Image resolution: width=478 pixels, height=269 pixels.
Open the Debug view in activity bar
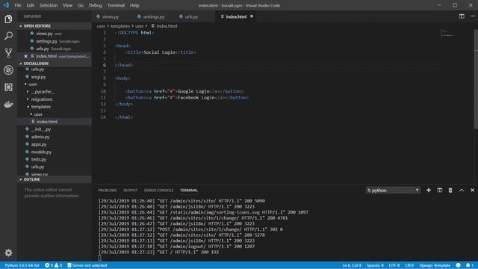8,70
